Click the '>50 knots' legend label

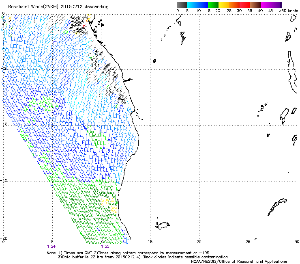click(288, 11)
